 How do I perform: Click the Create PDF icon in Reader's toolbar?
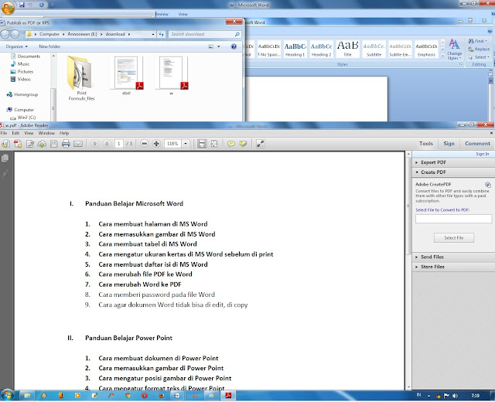[x=18, y=144]
